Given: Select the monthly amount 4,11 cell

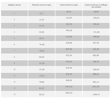Looking at the screenshot, I should pos(41,13).
